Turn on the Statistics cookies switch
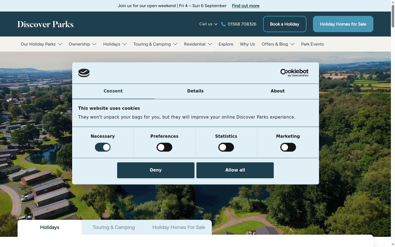 tap(226, 147)
